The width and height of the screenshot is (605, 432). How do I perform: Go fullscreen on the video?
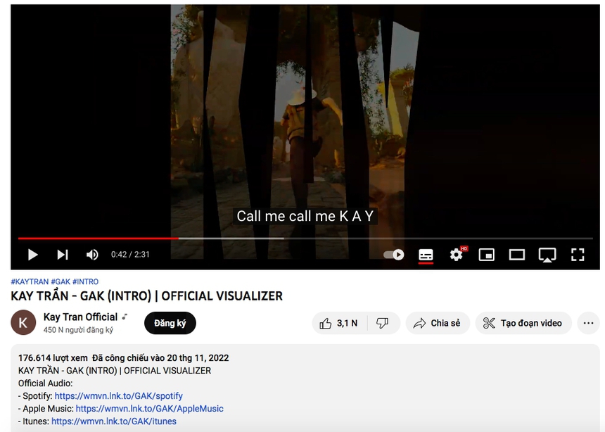point(578,255)
